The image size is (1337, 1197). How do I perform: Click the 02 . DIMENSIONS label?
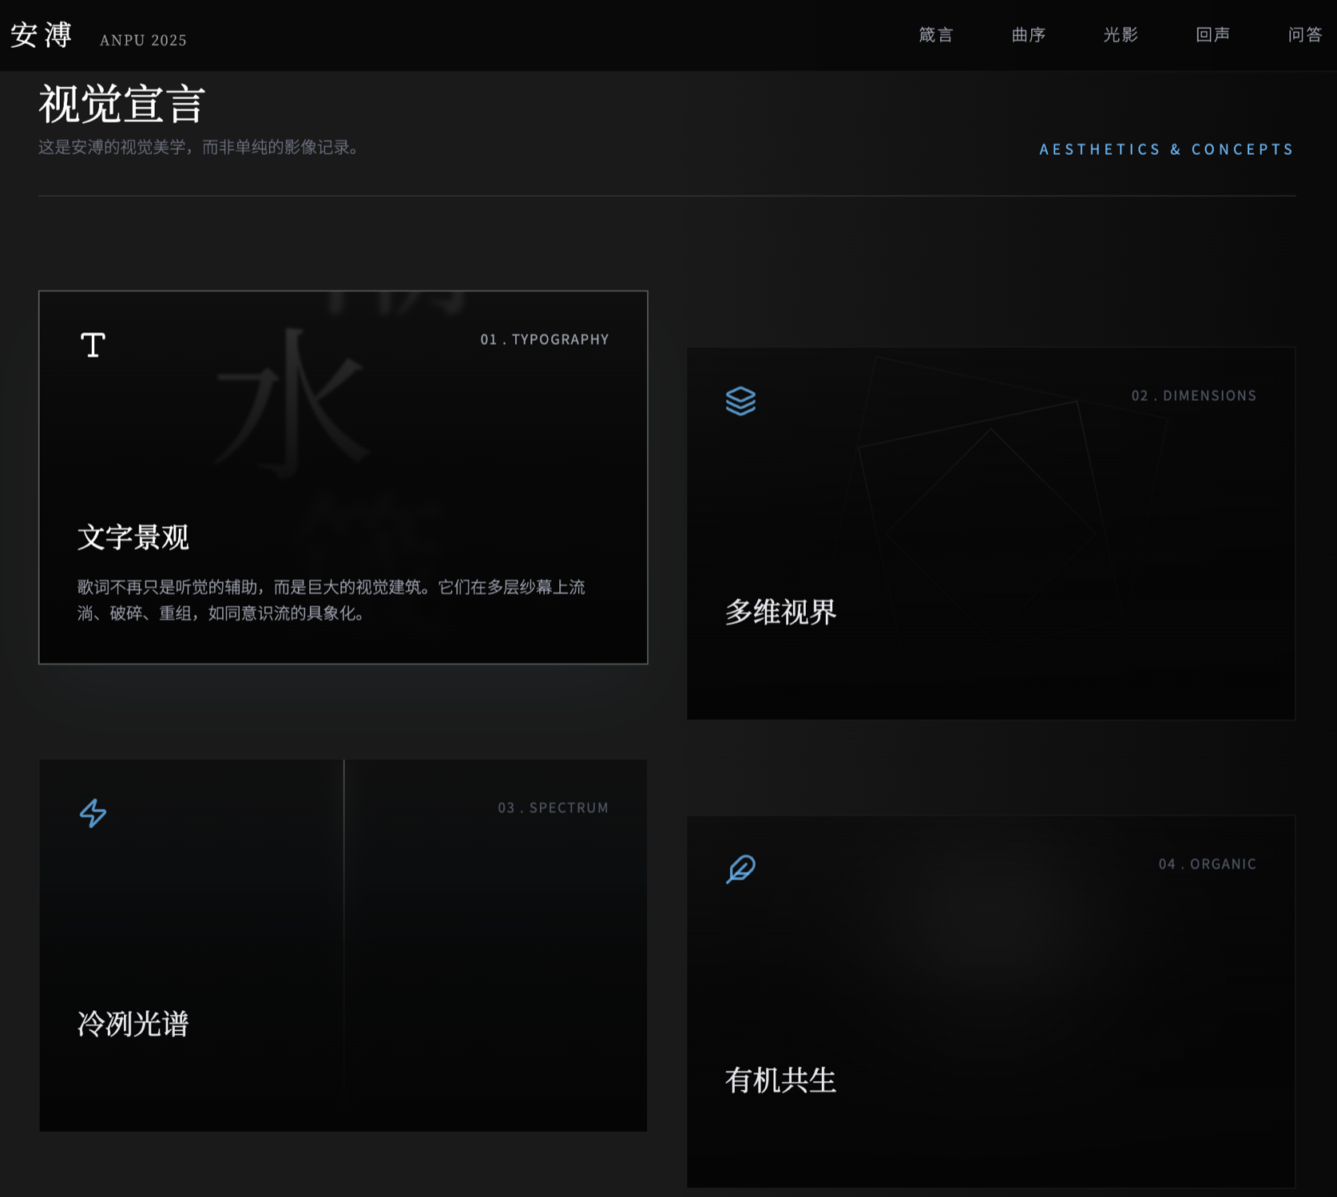(x=1193, y=396)
